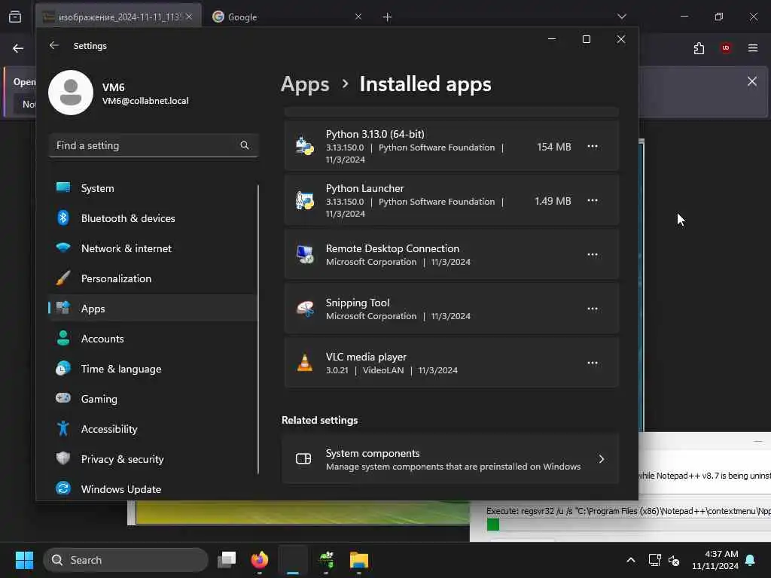The width and height of the screenshot is (771, 578).
Task: Open Accounts settings
Action: coord(153,339)
